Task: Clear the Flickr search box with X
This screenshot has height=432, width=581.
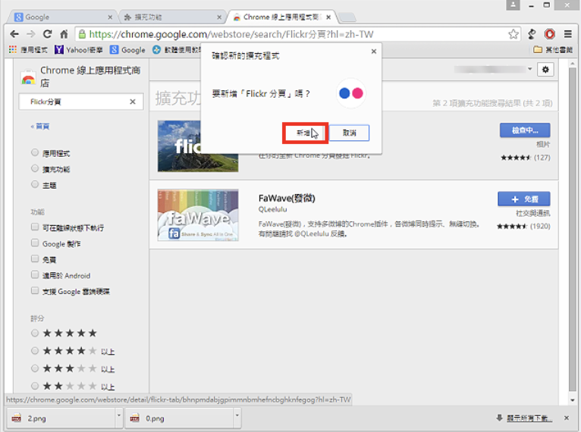Action: point(133,102)
